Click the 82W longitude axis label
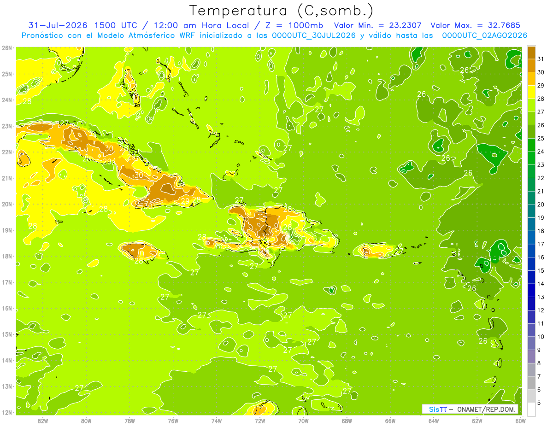Screen dimensions: 553x427 point(43,421)
